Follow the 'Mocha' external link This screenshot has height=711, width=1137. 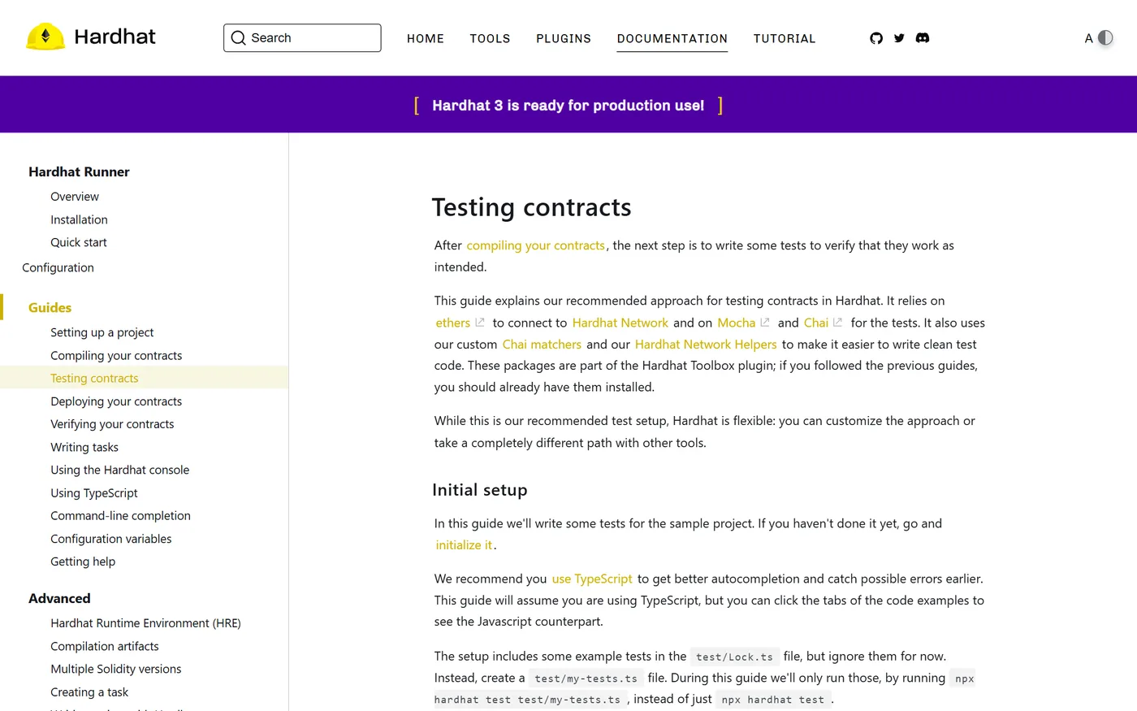tap(743, 323)
